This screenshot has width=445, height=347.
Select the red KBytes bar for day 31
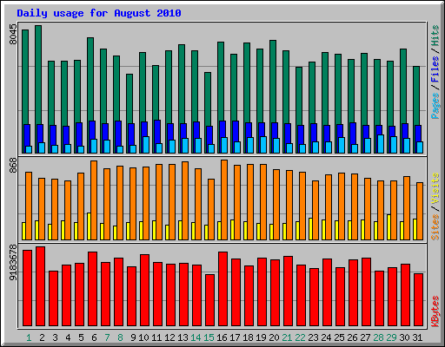pos(419,300)
